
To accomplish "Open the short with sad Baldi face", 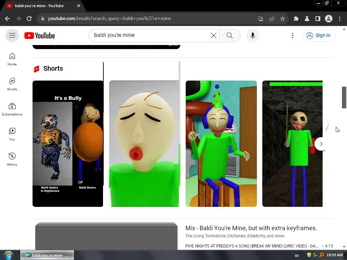I will coord(144,144).
